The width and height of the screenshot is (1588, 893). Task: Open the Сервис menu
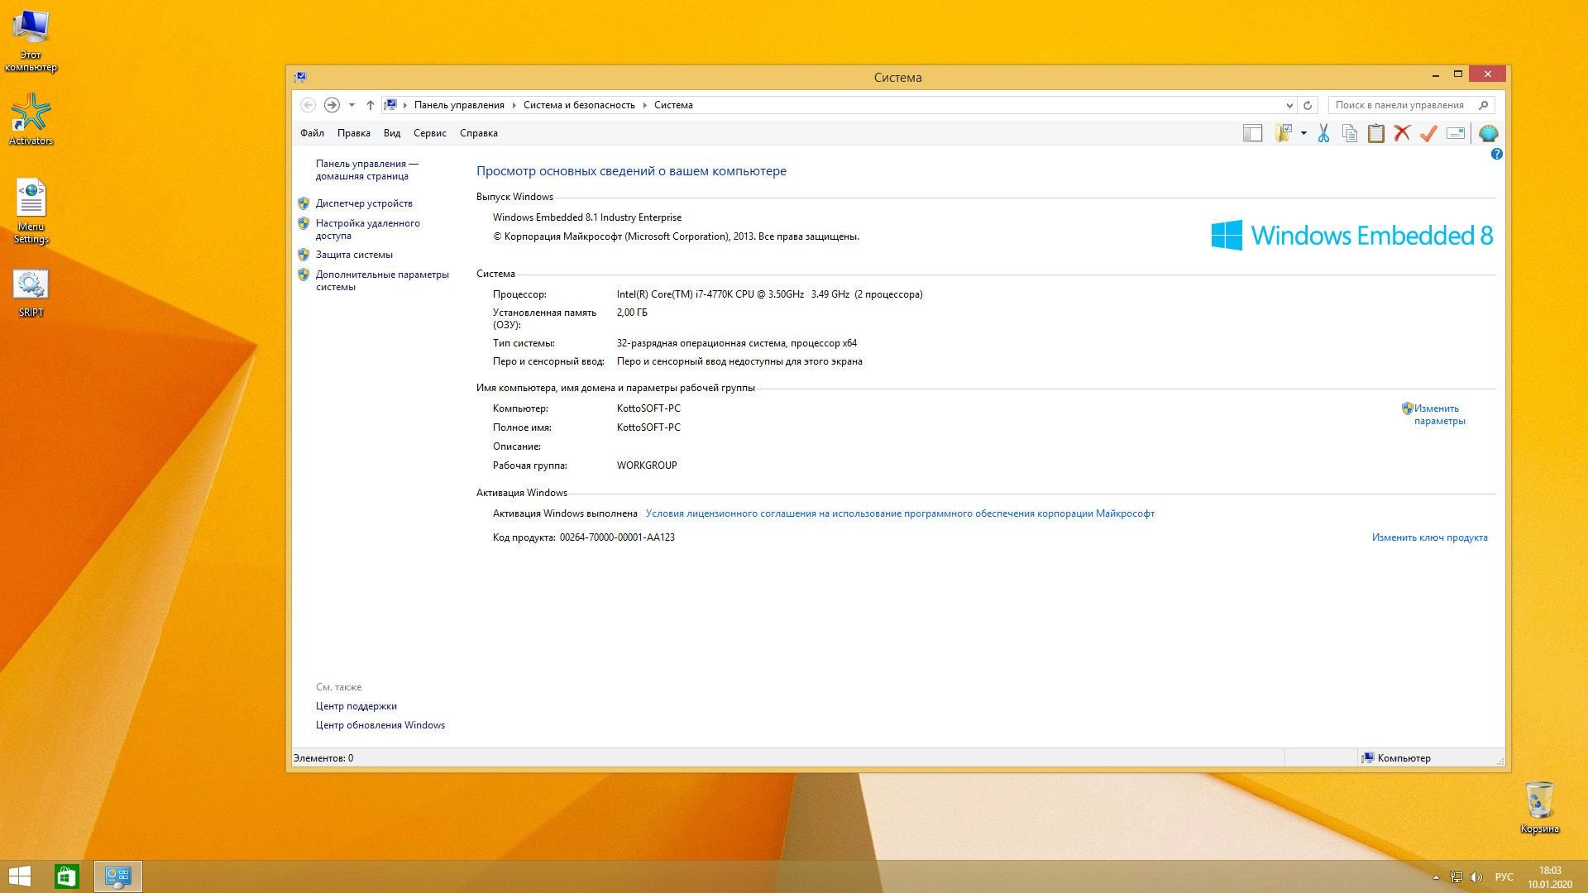[429, 133]
